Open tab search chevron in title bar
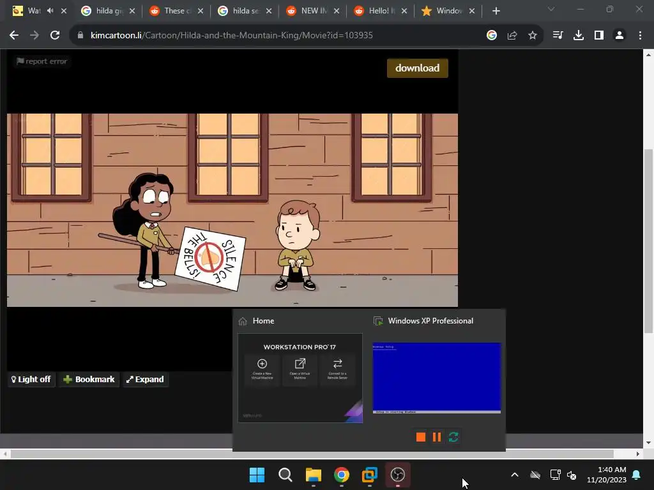This screenshot has width=654, height=490. [551, 9]
